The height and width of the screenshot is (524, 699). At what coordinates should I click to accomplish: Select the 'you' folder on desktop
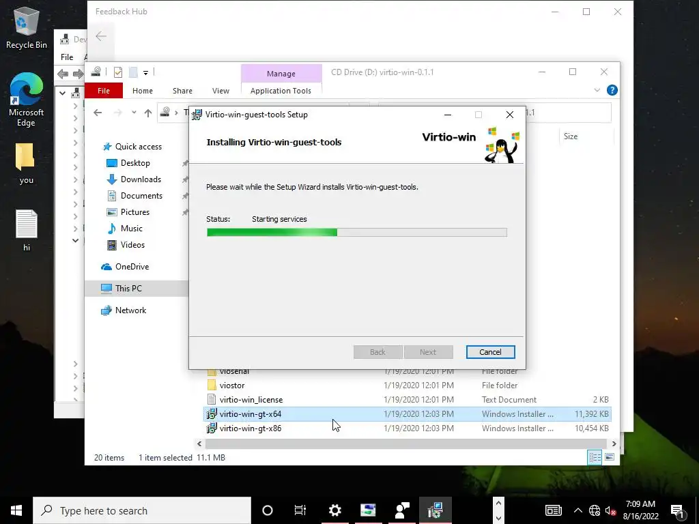[26, 164]
